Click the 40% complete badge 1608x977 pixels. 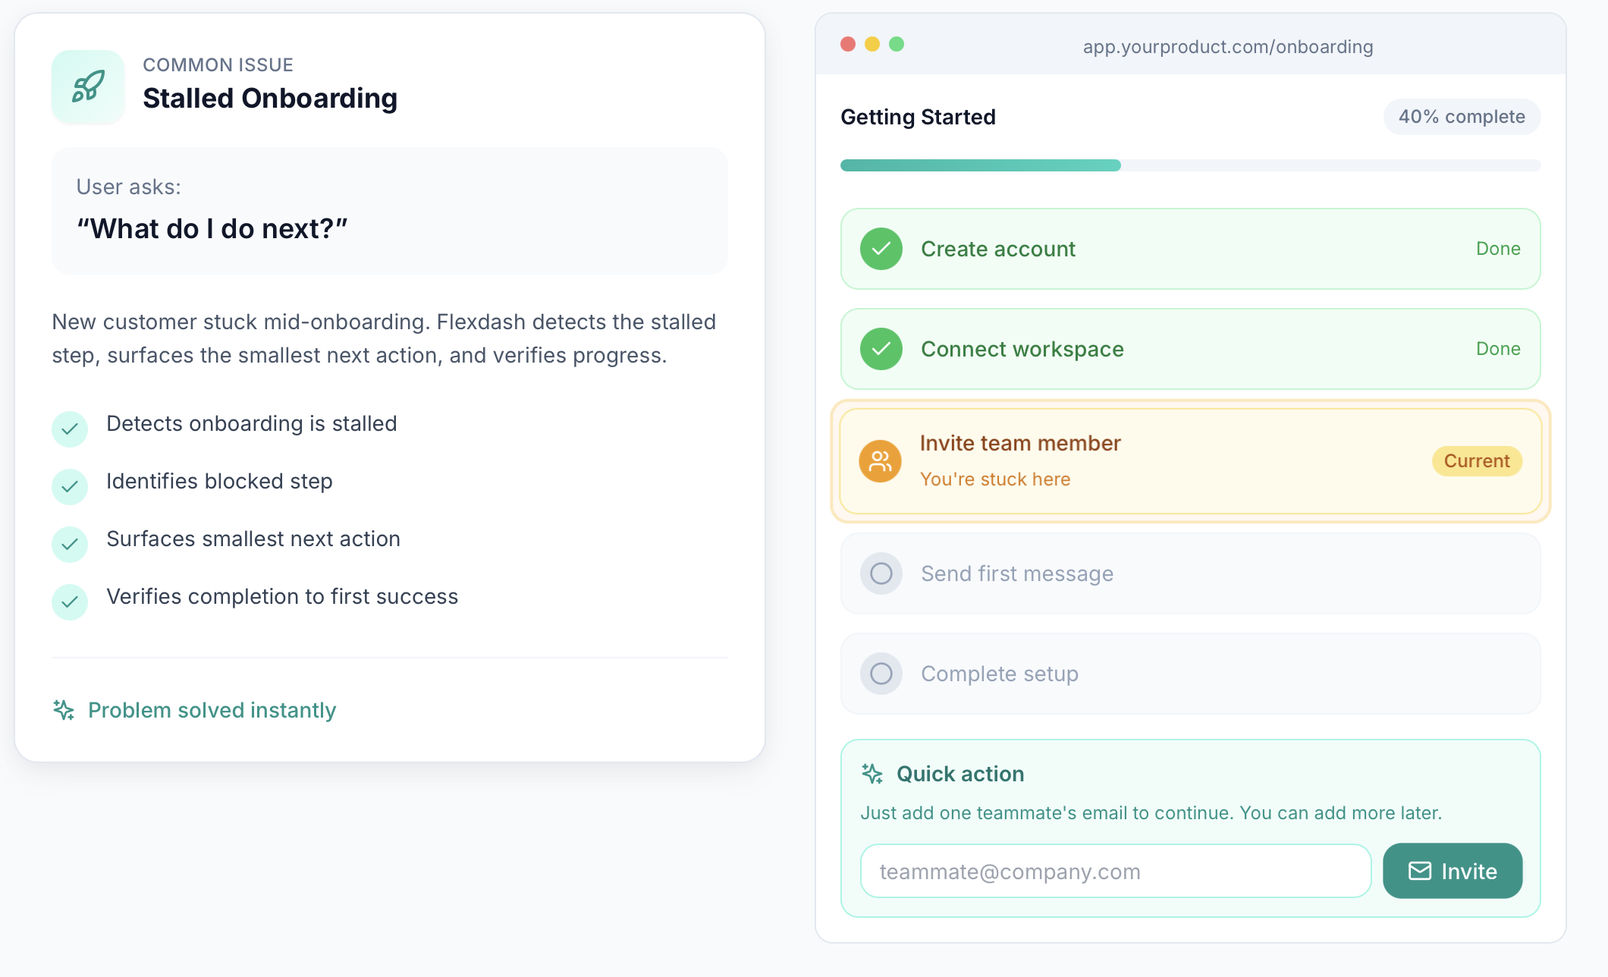1461,117
